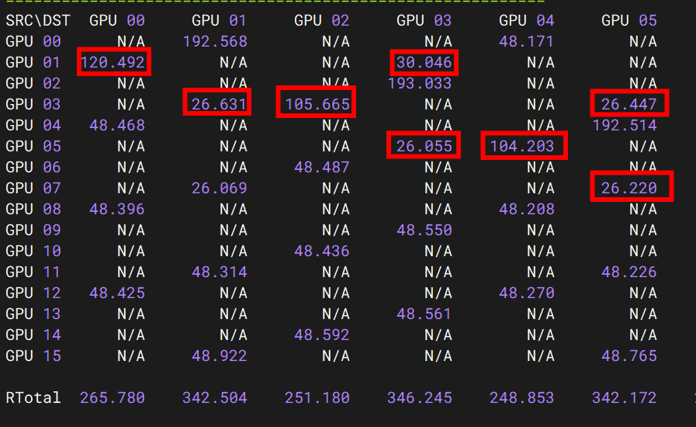696x427 pixels.
Task: Click the GPU 05 source row label
Action: tap(33, 146)
